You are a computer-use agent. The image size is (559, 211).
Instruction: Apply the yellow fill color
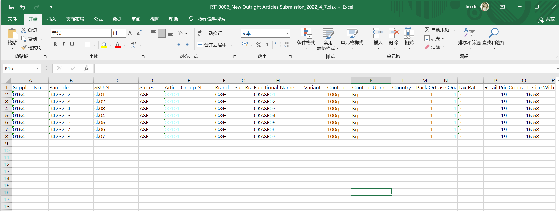click(104, 45)
